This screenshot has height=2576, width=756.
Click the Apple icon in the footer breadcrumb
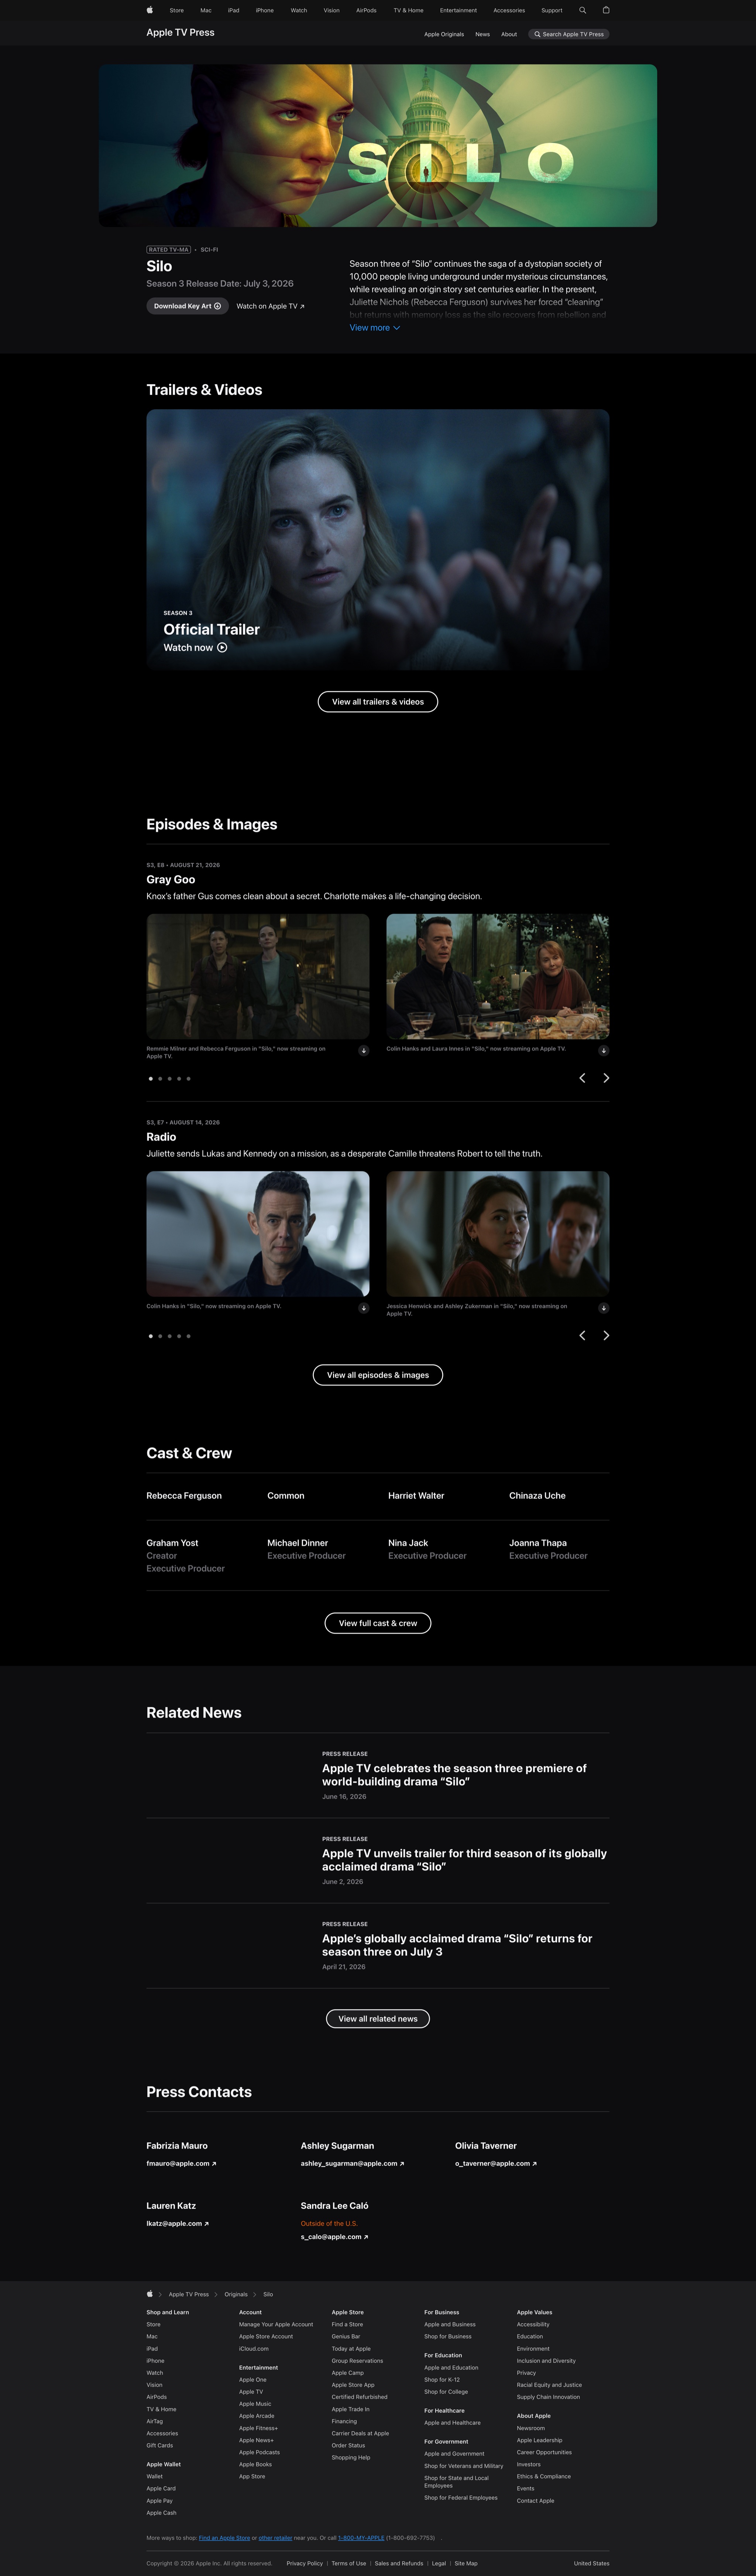coord(150,2294)
